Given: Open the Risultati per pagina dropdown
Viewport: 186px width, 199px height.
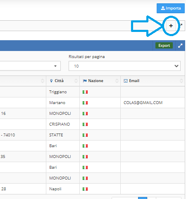Looking at the screenshot, I should 124,66.
